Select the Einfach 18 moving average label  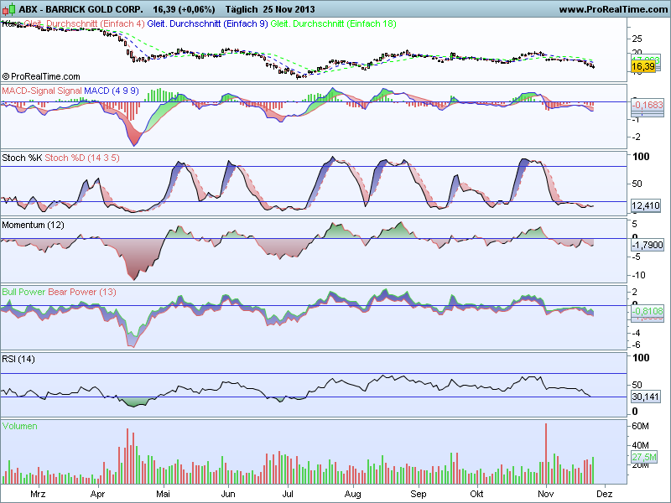(333, 24)
